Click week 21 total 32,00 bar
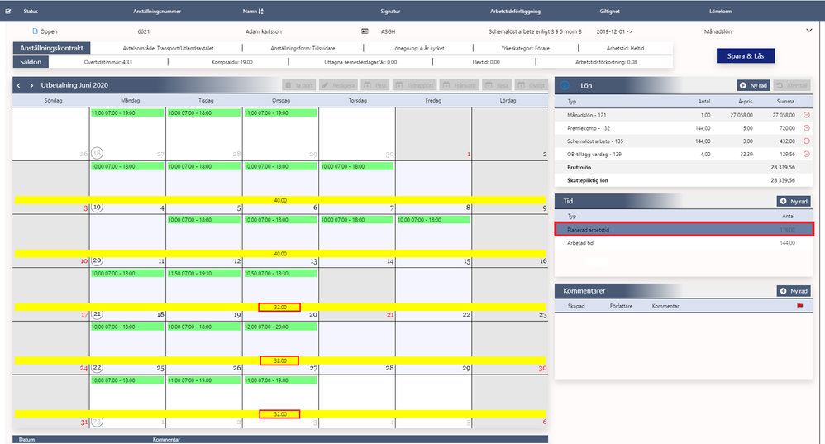Screen dimensions: 825x444 [280, 307]
